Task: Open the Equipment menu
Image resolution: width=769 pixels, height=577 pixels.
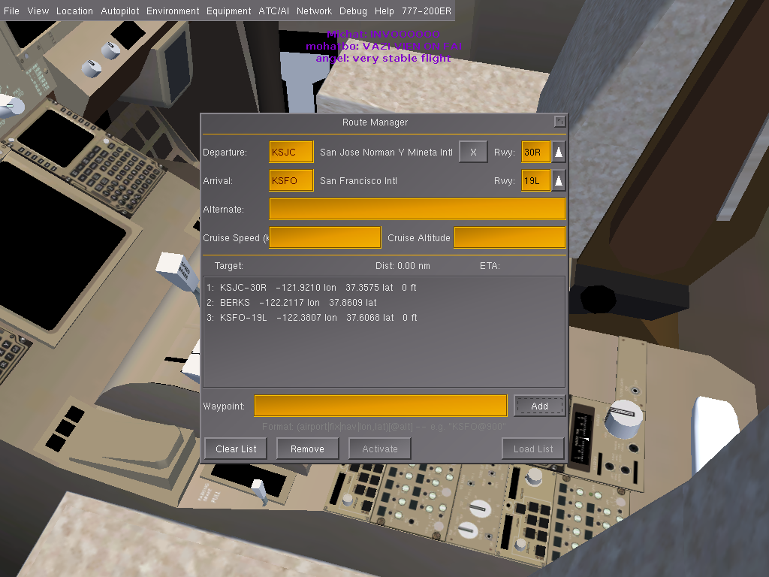Action: [x=229, y=11]
